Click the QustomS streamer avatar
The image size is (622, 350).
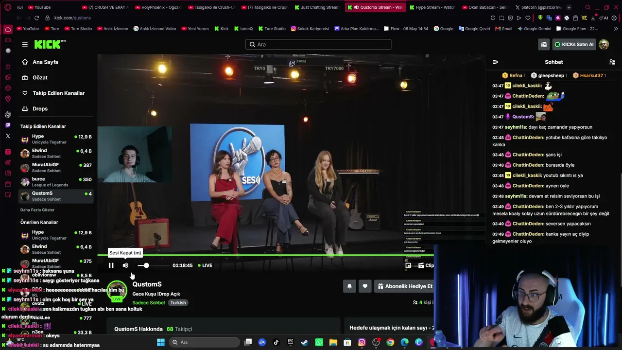tap(117, 291)
